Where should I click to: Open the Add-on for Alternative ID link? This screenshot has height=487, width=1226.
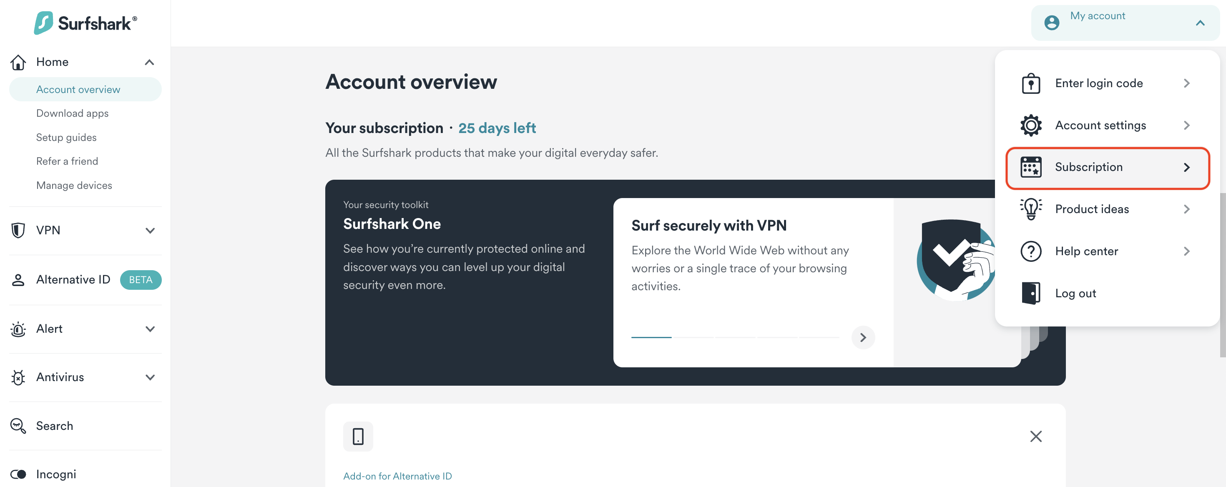coord(397,476)
